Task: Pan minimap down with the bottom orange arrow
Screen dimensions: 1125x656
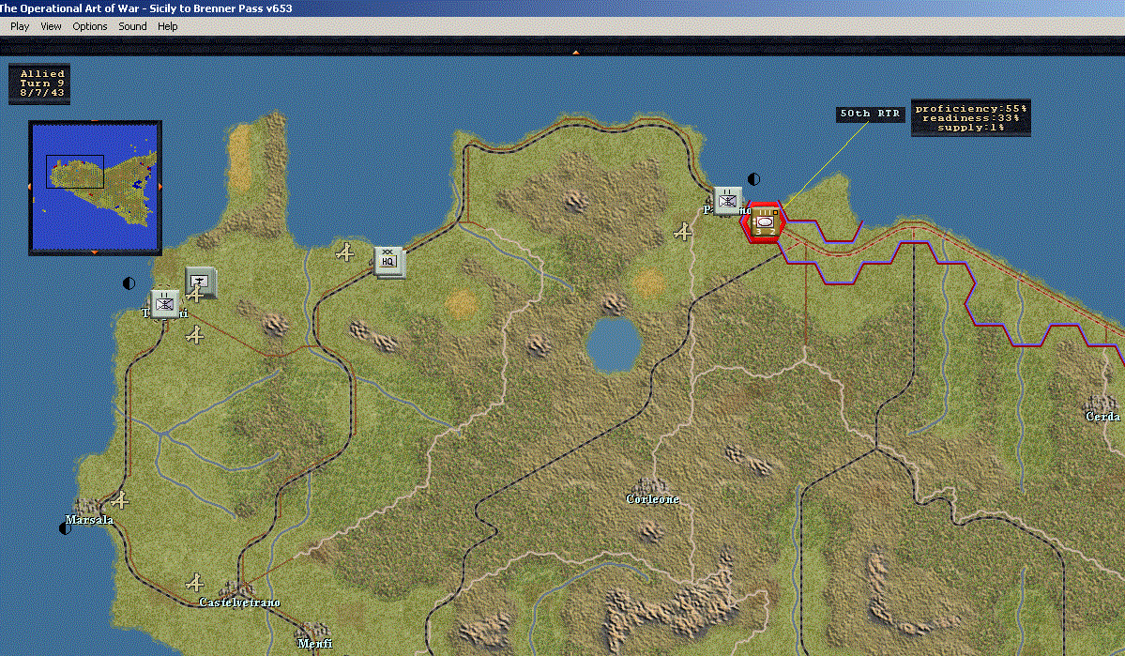Action: (95, 252)
